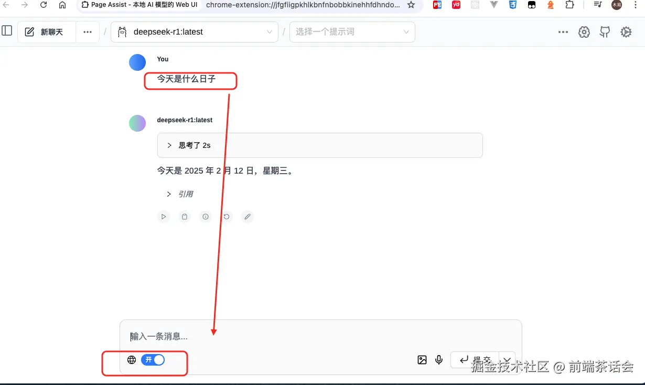Viewport: 645px width, 385px height.
Task: Copy the answer with the clipboard icon
Action: coord(185,216)
